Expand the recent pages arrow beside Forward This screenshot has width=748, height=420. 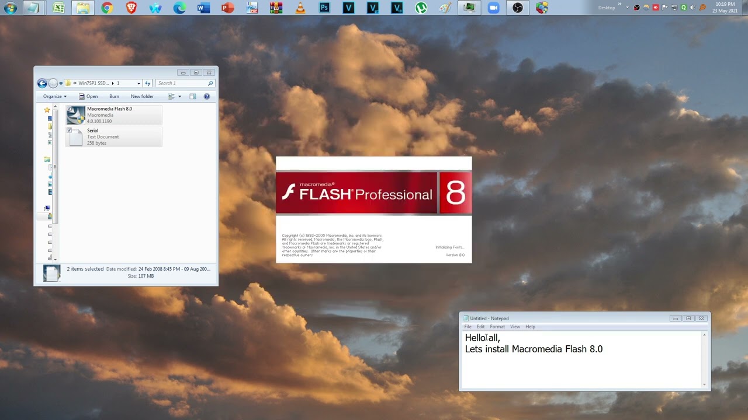(x=61, y=83)
